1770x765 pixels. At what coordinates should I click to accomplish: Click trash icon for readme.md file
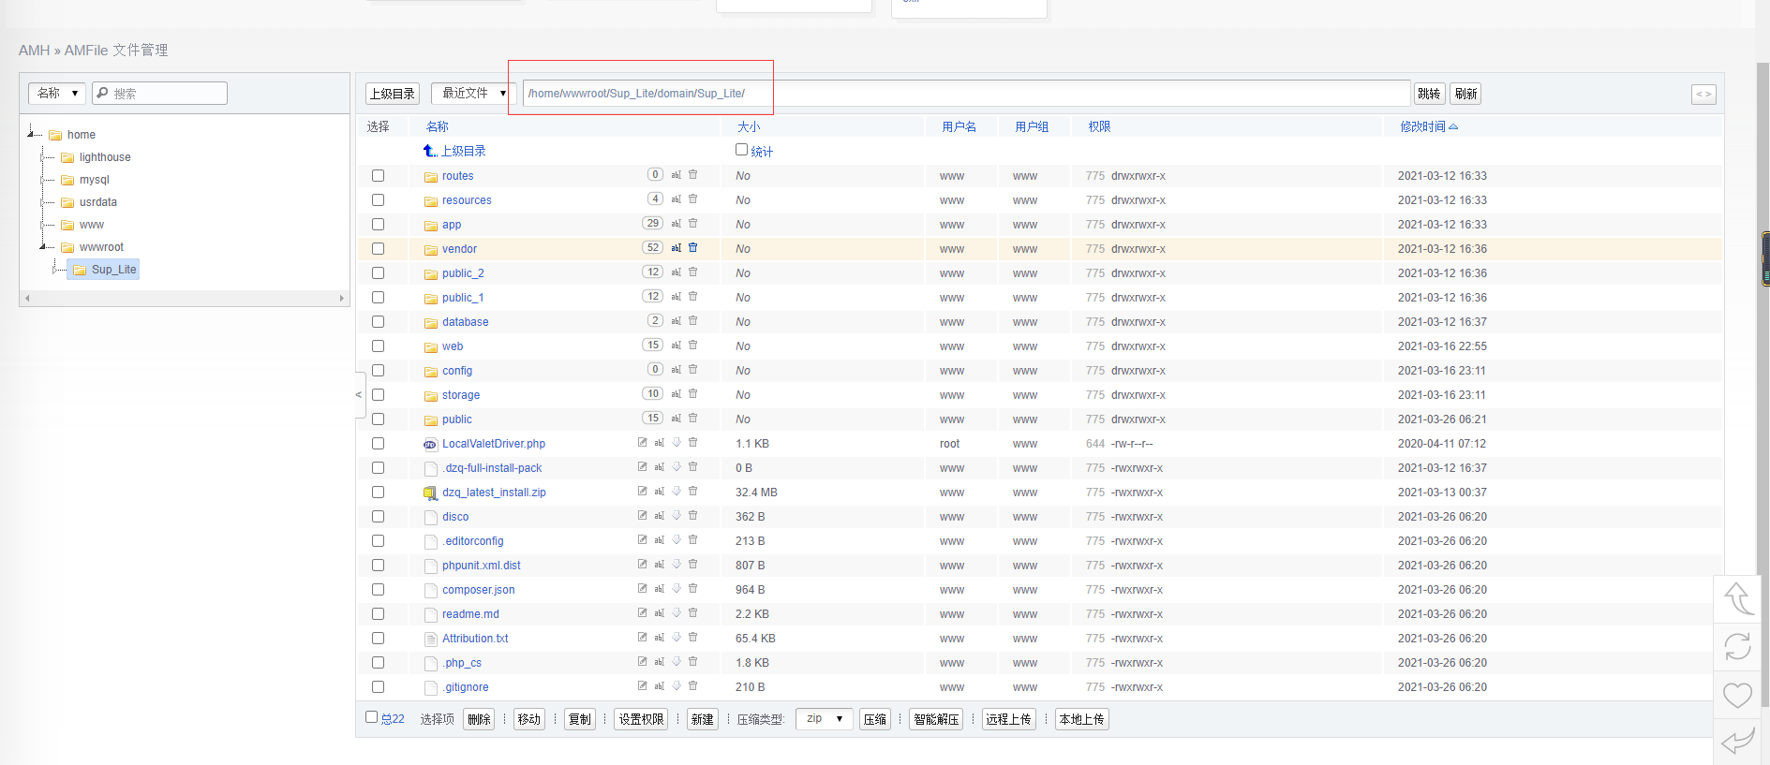693,613
